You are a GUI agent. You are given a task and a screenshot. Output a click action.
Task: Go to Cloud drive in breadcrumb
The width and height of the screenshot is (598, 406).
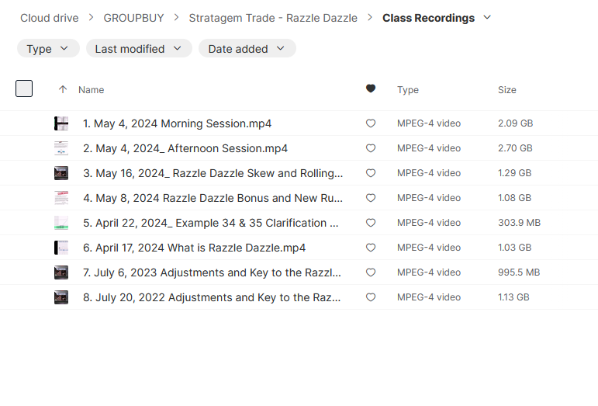(50, 18)
